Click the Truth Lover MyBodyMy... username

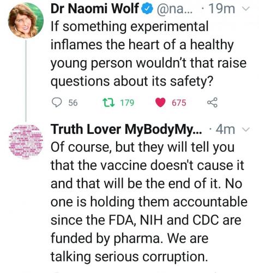(126, 129)
